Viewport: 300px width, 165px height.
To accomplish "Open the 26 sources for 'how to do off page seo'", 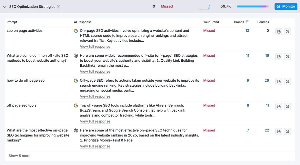I will click(x=267, y=80).
